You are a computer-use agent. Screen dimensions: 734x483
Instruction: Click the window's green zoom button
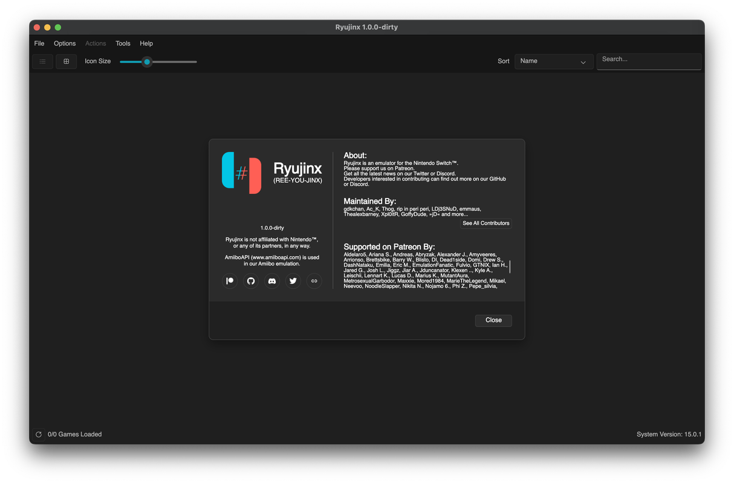(58, 27)
